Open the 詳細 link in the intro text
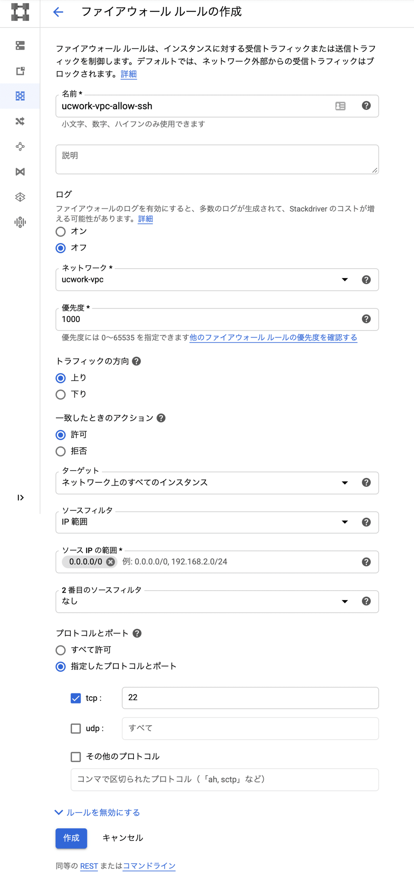 point(129,74)
